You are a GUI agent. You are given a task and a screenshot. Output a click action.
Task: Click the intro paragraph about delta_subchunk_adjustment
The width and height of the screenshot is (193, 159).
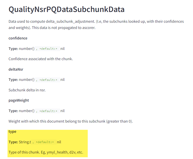pyautogui.click(x=96, y=24)
